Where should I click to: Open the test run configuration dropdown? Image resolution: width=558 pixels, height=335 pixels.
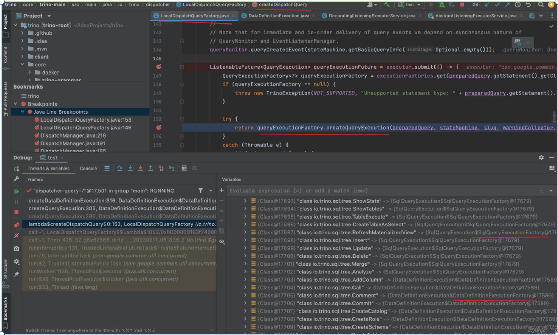coord(410,5)
